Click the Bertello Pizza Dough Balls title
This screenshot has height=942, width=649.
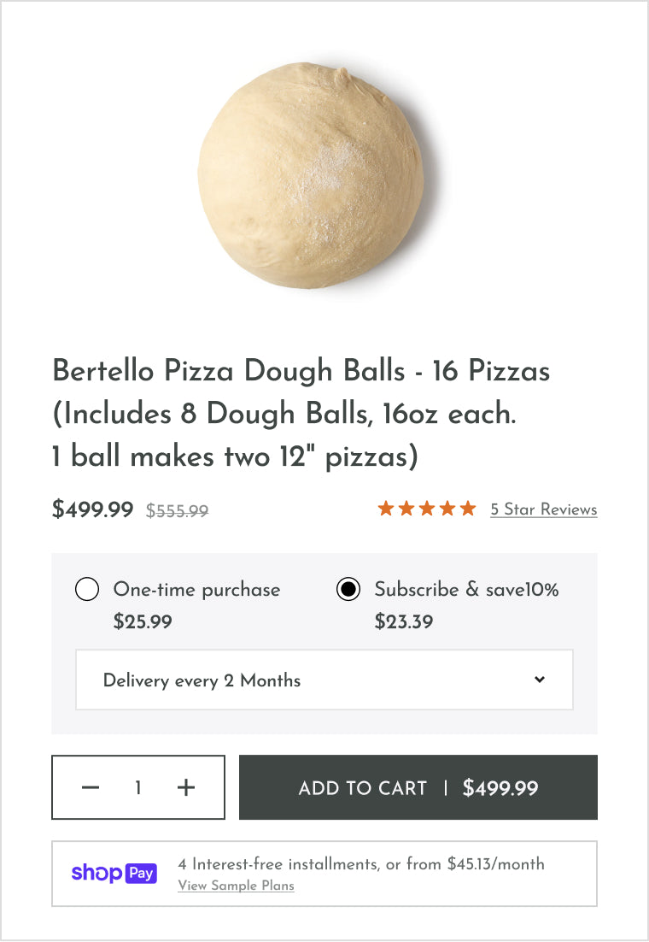click(301, 414)
